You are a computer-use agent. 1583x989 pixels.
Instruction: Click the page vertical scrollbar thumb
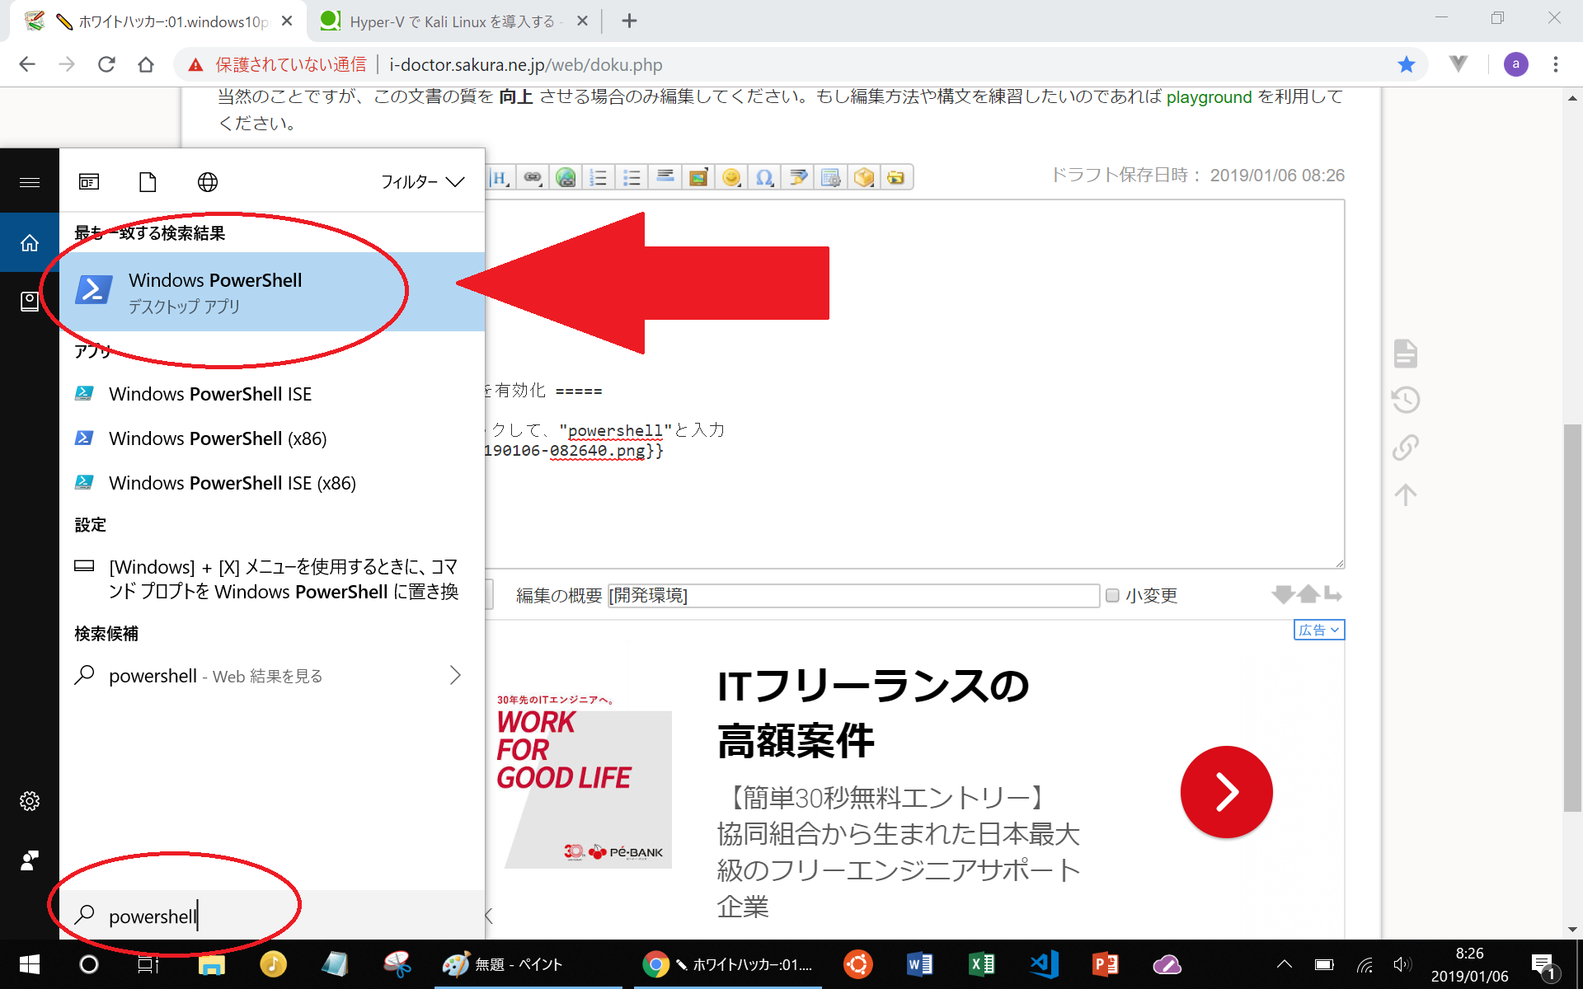(x=1572, y=618)
